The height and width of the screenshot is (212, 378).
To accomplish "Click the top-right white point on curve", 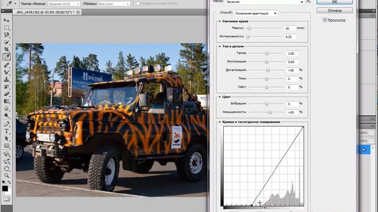I will tap(303, 127).
